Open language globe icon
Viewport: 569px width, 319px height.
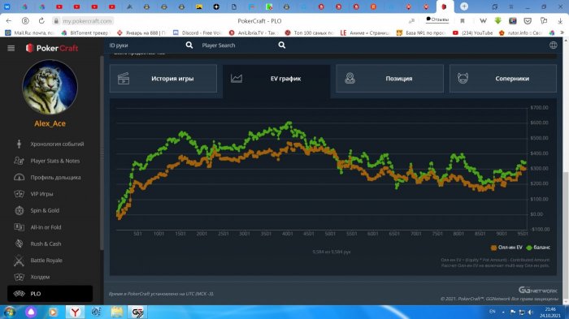[x=553, y=45]
